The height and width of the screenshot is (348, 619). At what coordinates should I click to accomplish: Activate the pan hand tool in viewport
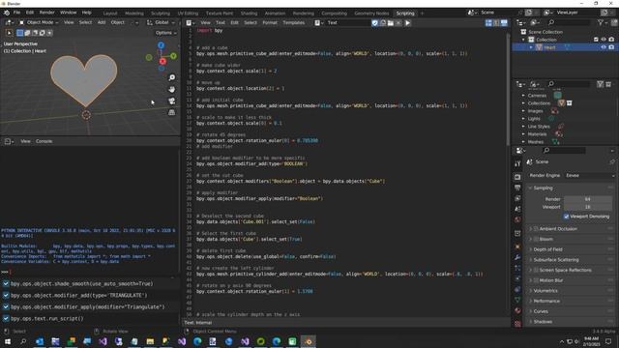[172, 90]
